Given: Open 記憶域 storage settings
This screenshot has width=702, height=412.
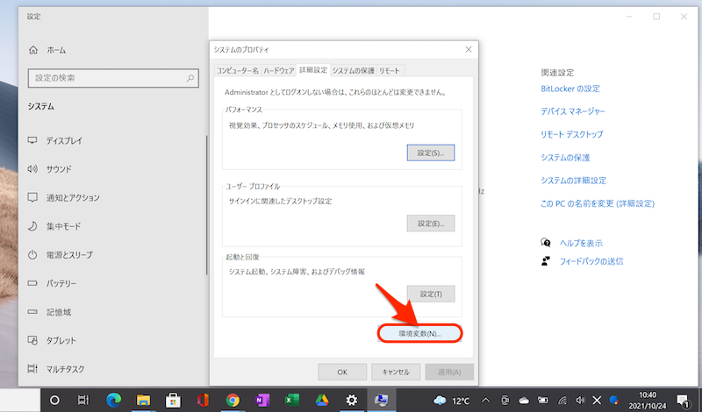Looking at the screenshot, I should (x=58, y=312).
